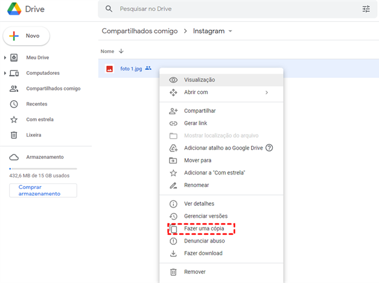Screen dimensions: 379x283
Task: Click the Google Drive logo
Action: (x=14, y=9)
